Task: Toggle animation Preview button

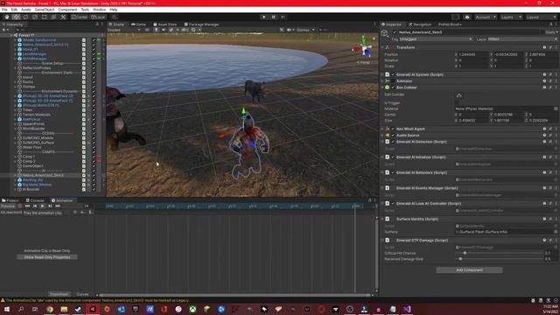Action: click(x=7, y=206)
